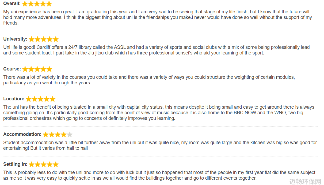Screen dimensions: 324x185
Task: Click the Location heading label
Action: tap(14, 99)
